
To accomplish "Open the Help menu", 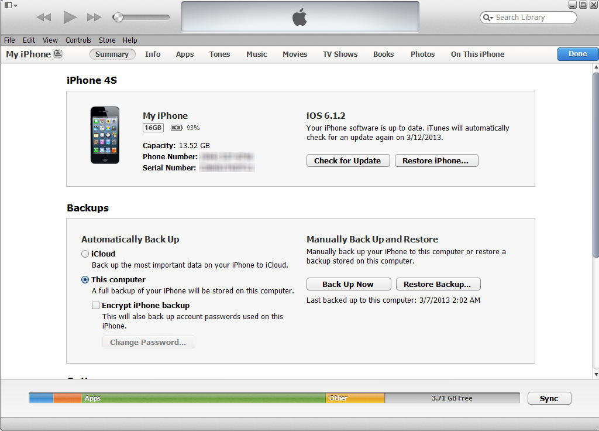I will coord(130,40).
